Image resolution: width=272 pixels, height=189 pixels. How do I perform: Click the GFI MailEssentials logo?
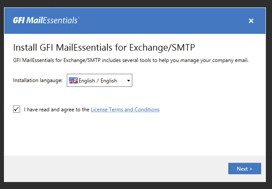point(46,21)
